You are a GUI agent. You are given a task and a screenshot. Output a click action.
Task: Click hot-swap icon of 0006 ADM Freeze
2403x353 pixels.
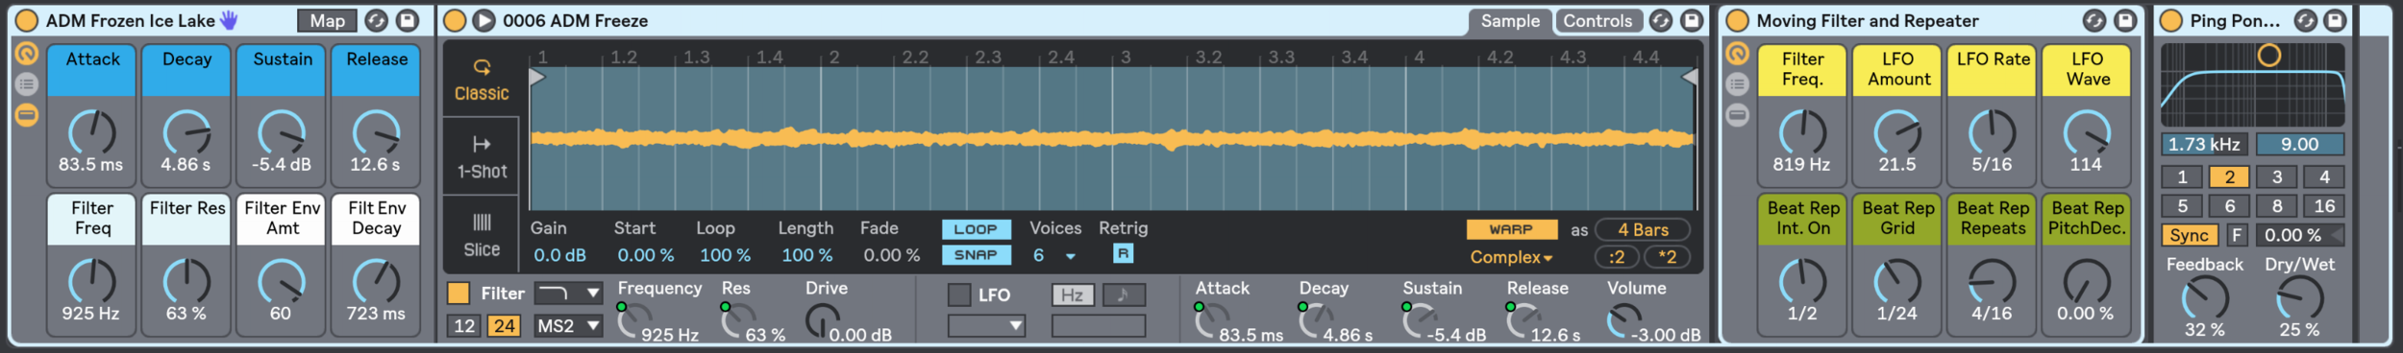point(1660,20)
